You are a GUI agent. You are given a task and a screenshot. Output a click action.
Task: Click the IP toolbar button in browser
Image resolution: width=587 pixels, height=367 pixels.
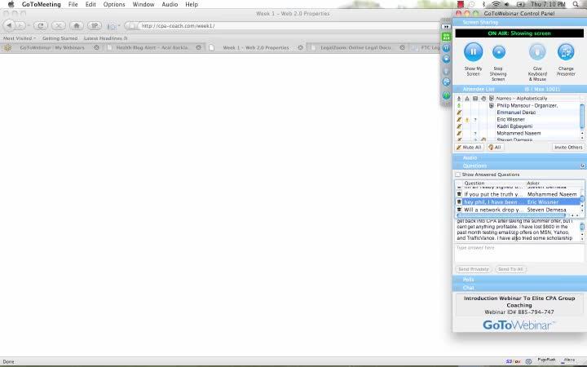click(x=95, y=25)
